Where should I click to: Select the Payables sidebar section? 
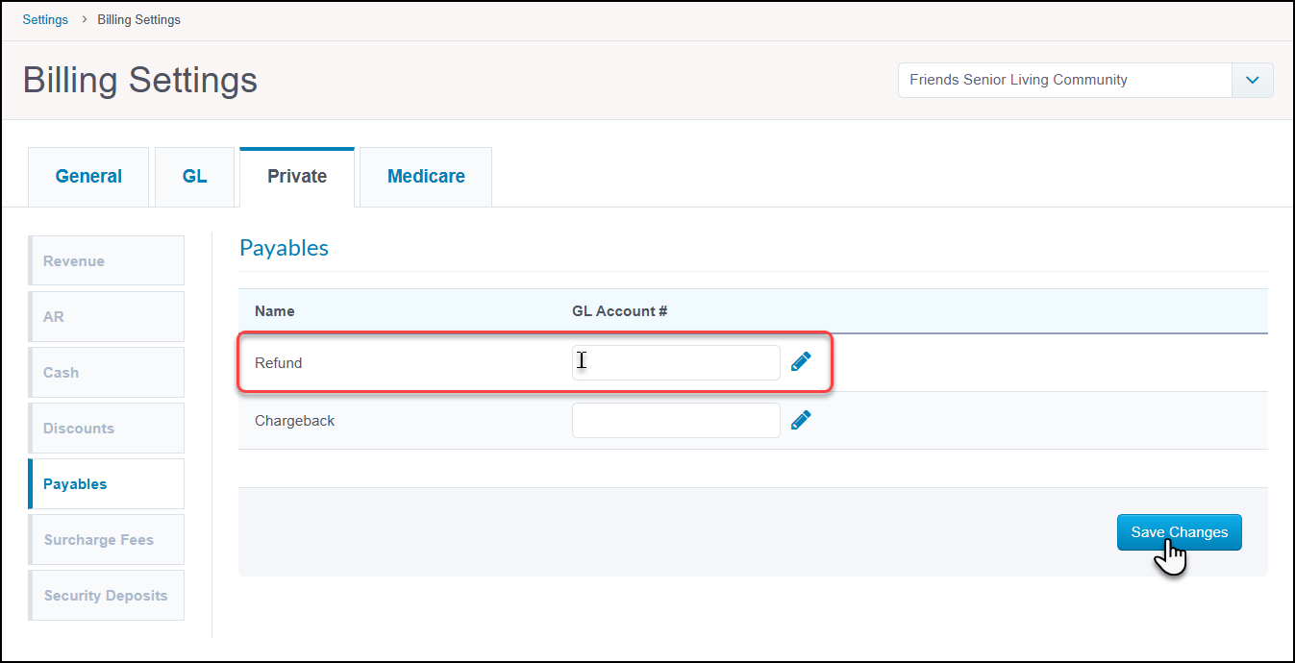(106, 483)
